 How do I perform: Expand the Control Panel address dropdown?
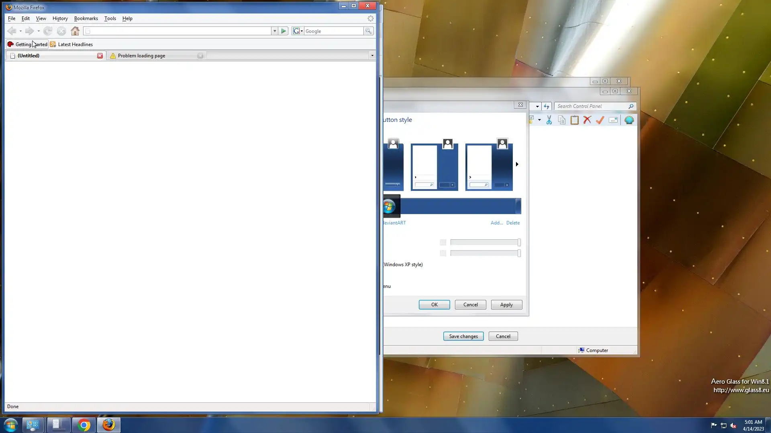[x=537, y=106]
